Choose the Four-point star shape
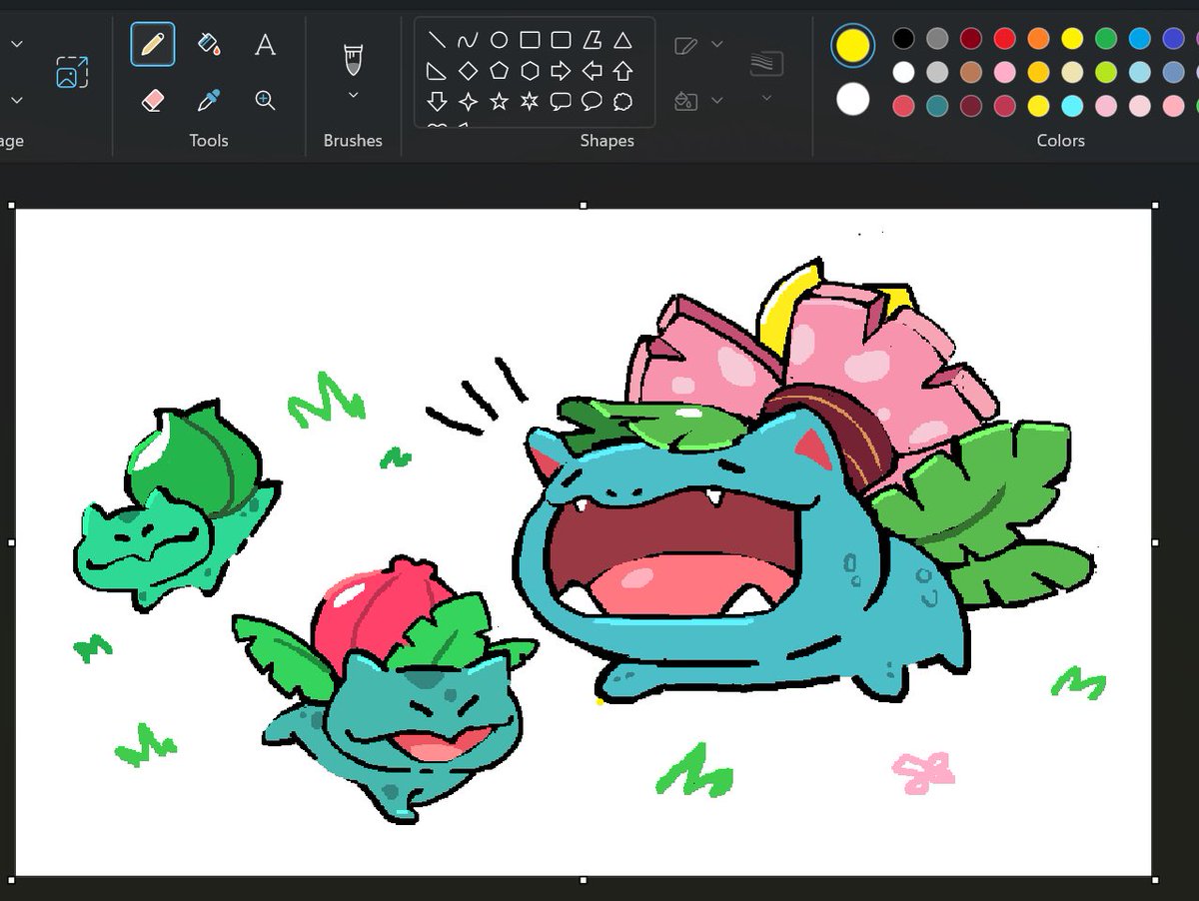 click(x=468, y=101)
